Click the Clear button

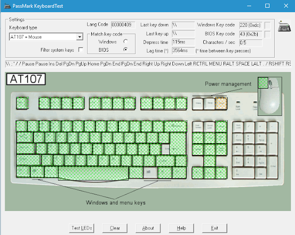115,228
